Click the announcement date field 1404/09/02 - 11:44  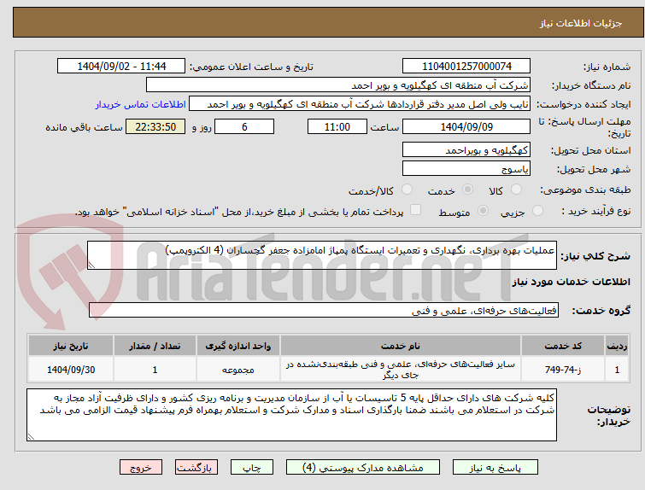point(121,67)
